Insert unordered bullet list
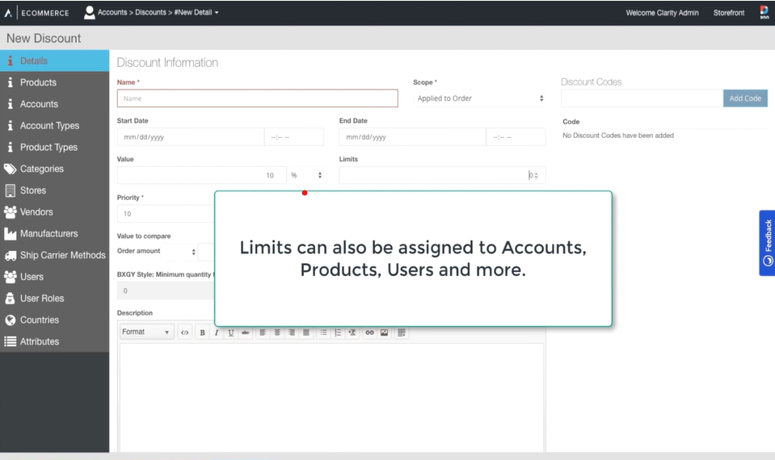 (x=323, y=332)
